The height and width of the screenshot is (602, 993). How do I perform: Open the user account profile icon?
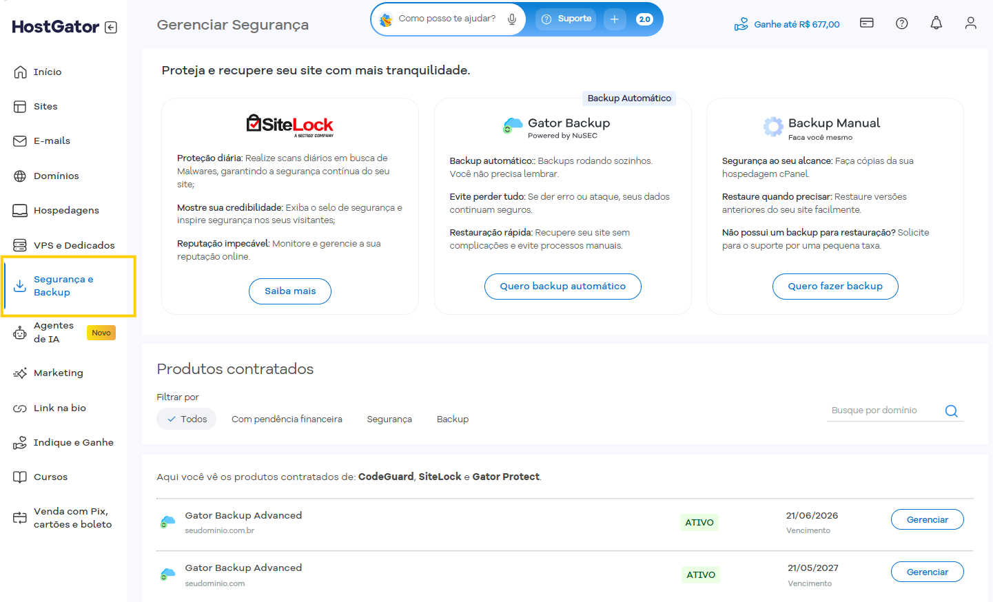[x=970, y=23]
